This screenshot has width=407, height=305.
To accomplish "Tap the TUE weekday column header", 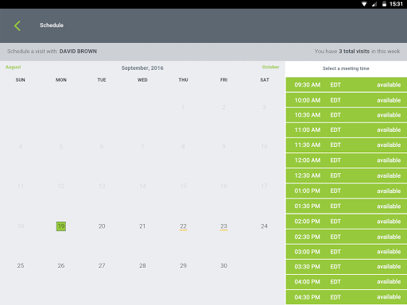I will point(102,80).
